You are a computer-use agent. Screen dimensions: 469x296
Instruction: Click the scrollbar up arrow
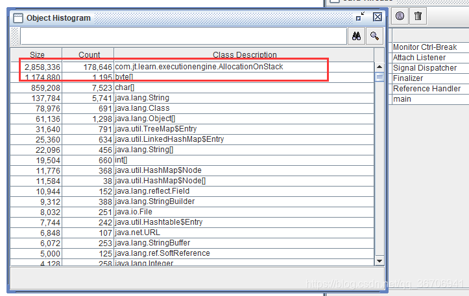coord(379,67)
